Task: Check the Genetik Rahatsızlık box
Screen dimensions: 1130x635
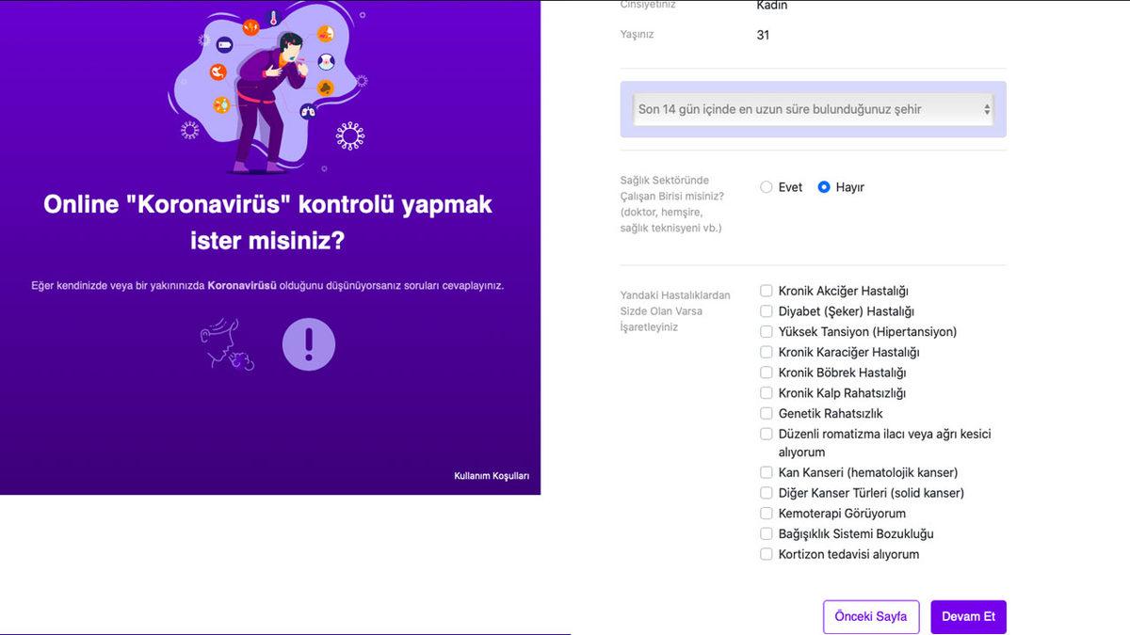Action: (x=767, y=413)
